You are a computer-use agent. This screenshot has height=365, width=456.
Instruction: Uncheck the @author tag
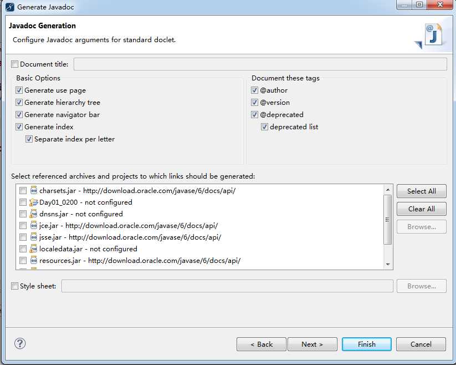[254, 90]
